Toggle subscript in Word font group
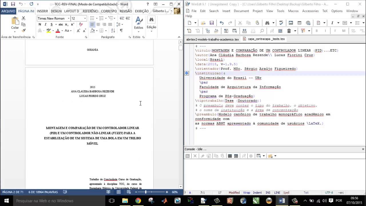 point(67,25)
